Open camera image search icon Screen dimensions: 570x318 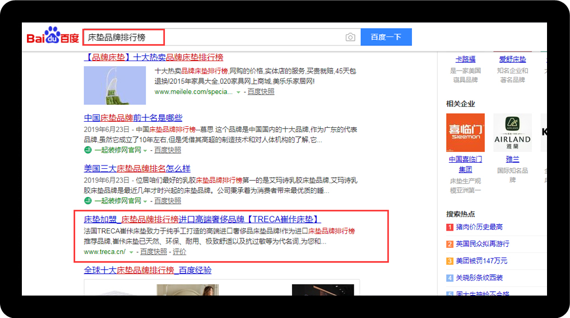pyautogui.click(x=350, y=37)
